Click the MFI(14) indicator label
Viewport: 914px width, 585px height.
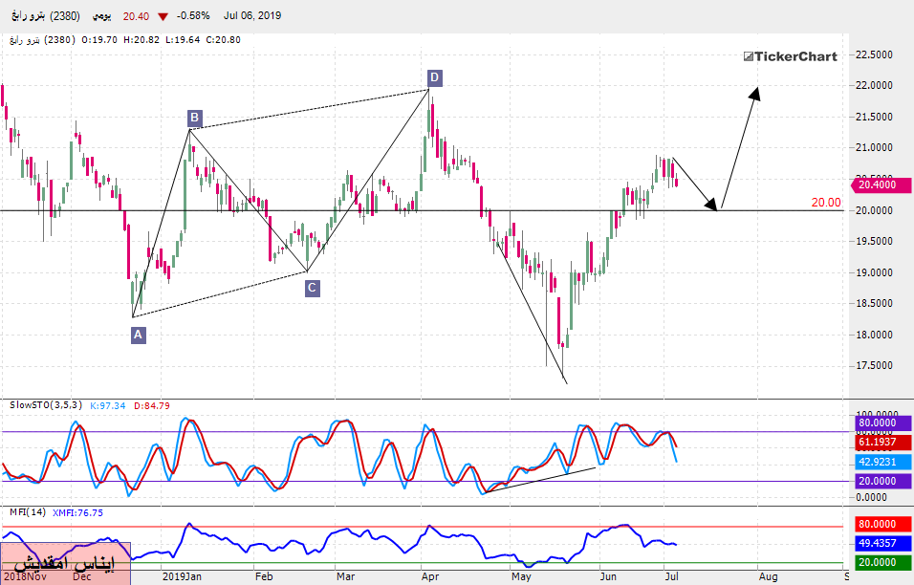(27, 512)
